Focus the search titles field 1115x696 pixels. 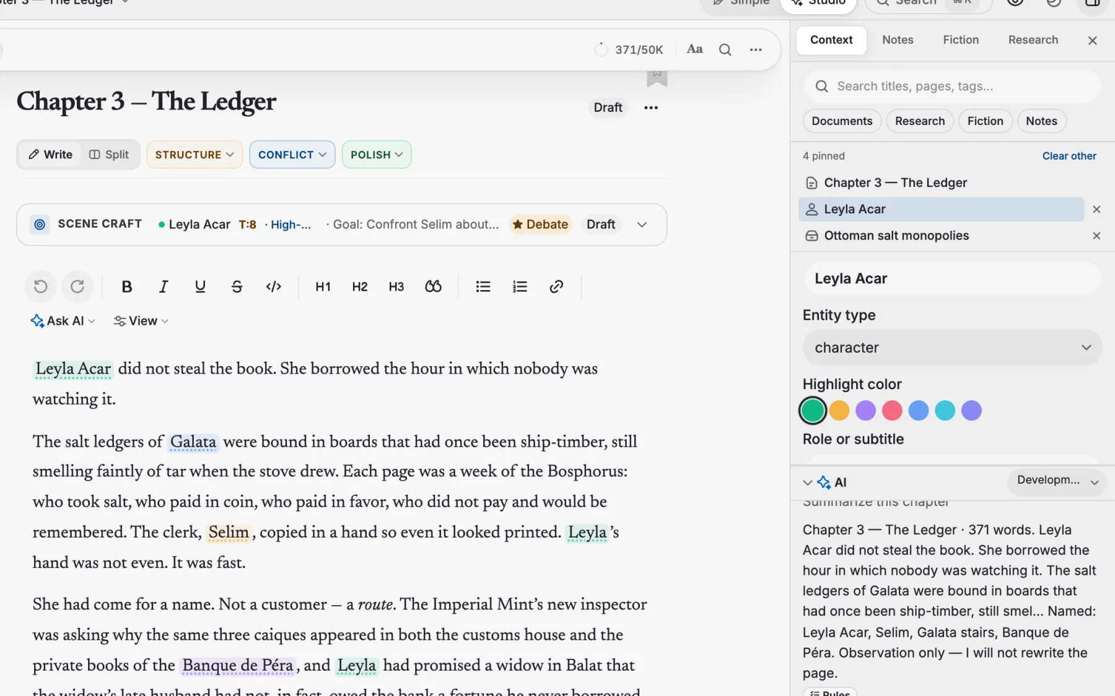pos(952,86)
